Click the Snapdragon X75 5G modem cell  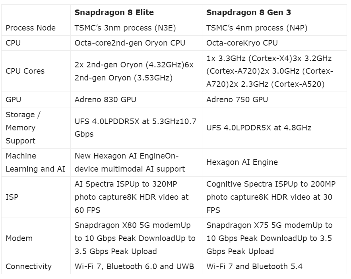click(269, 238)
